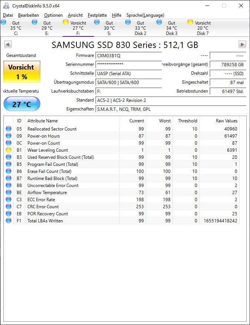Open the Festplatte menu

click(97, 15)
